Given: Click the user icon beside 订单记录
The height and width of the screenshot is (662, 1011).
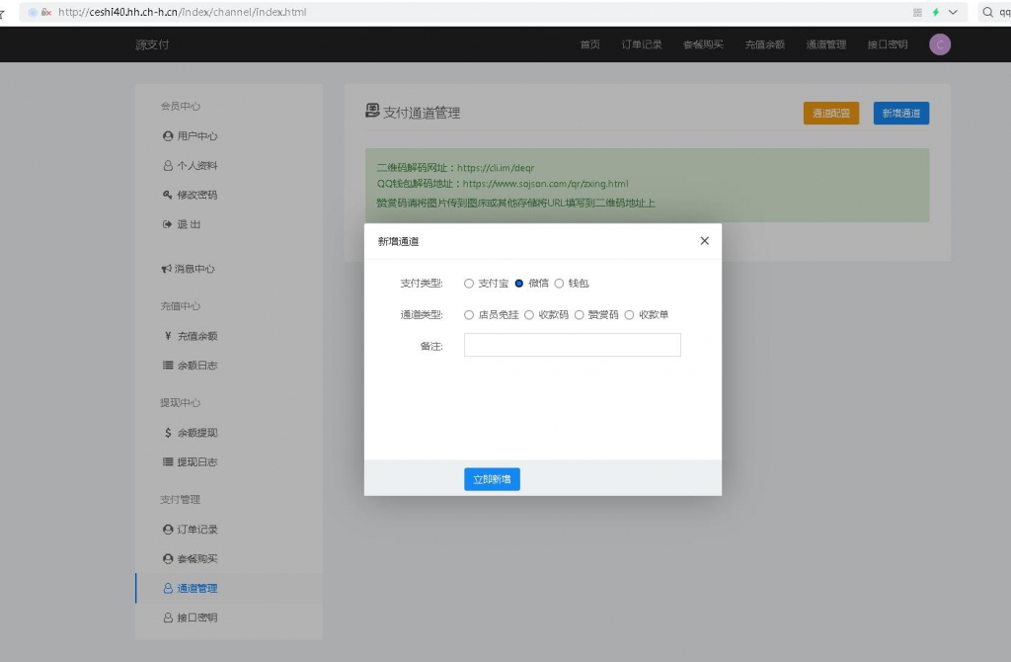Looking at the screenshot, I should [x=168, y=529].
